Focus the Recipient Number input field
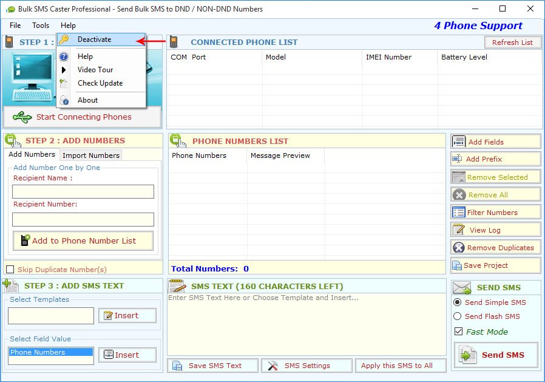The height and width of the screenshot is (382, 545). click(x=83, y=219)
